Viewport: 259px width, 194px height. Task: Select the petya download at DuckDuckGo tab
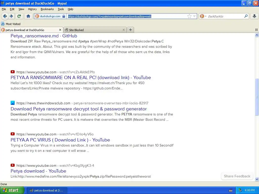point(32,30)
